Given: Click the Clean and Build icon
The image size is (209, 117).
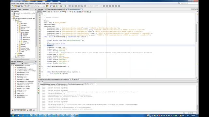Looking at the screenshot, I should [x=54, y=6].
